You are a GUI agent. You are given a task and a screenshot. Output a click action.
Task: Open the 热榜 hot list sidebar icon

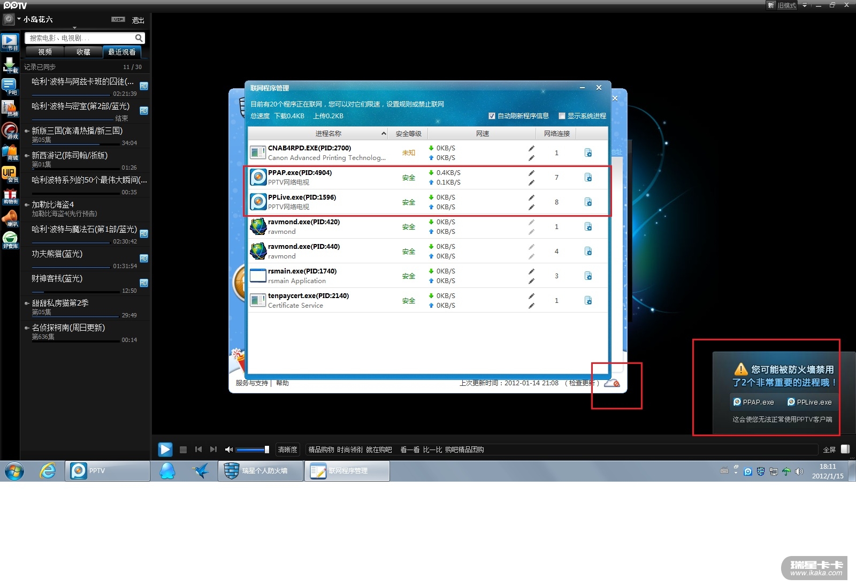[x=10, y=109]
